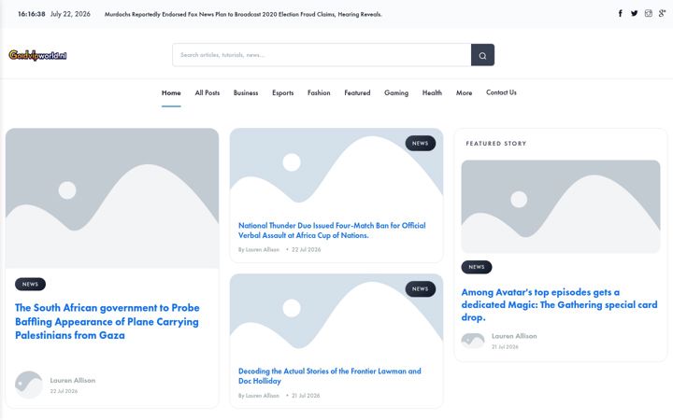673x420 pixels.
Task: Open National Thunder Duo four-match ban article
Action: tap(332, 231)
